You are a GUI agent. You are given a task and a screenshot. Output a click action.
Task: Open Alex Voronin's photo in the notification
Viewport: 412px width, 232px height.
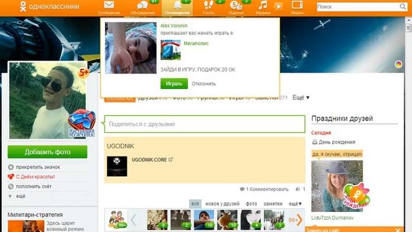click(x=131, y=48)
